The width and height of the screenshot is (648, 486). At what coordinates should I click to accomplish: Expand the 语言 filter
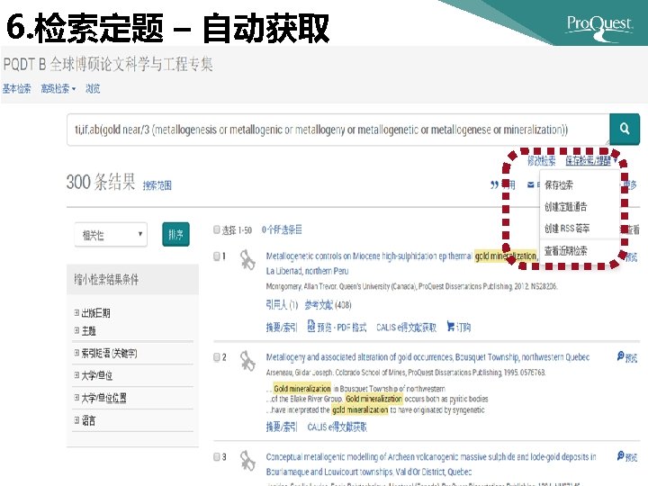(85, 420)
